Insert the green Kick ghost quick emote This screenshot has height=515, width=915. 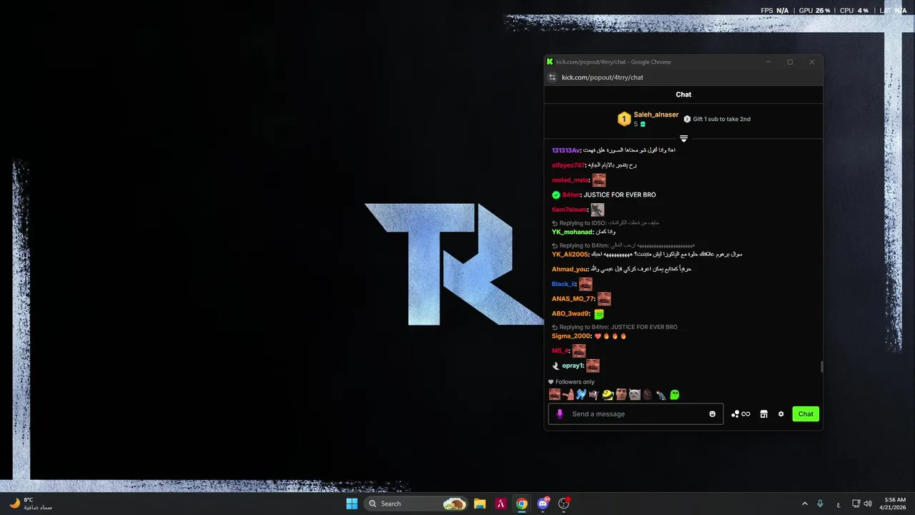(675, 394)
